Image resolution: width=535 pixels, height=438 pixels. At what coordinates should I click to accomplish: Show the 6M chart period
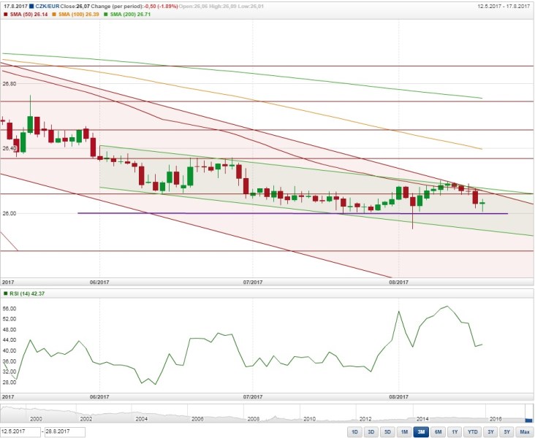(x=437, y=432)
